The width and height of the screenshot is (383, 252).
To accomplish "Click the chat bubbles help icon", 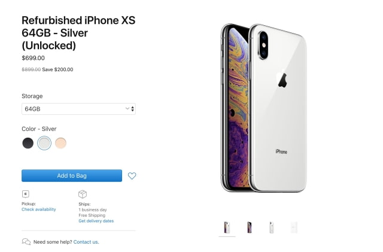I will point(26,242).
